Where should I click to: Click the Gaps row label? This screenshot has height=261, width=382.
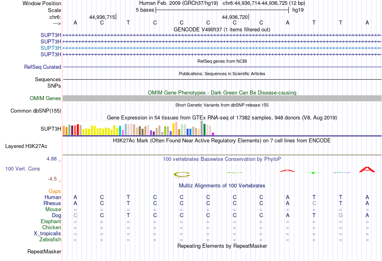tap(55, 191)
